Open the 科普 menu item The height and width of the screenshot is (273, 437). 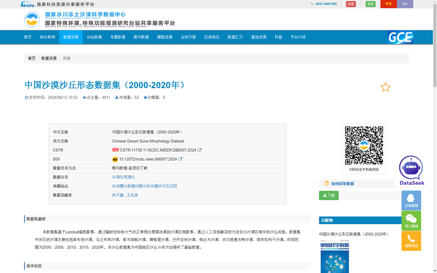coord(279,37)
